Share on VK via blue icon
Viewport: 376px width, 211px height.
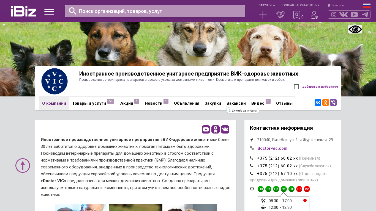coord(318,102)
